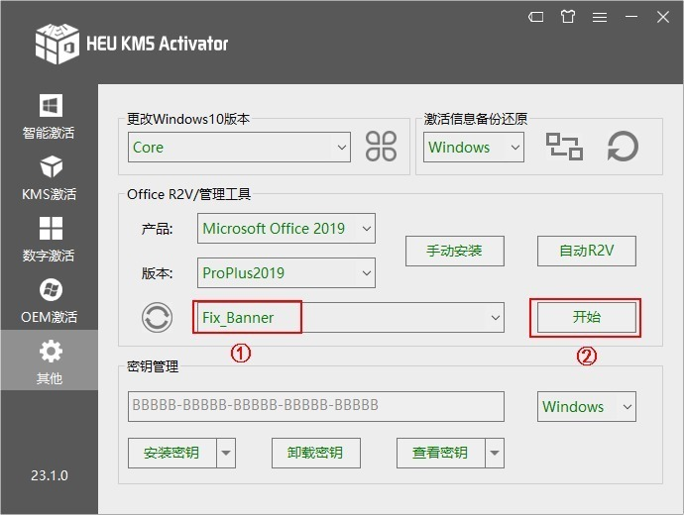This screenshot has height=515, width=684.
Task: Click the refresh icon left of Fix_Banner
Action: tap(157, 318)
